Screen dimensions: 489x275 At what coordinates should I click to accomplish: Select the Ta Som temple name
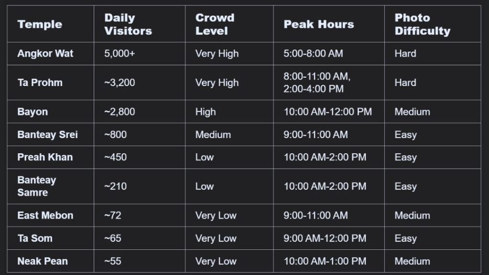click(x=35, y=238)
